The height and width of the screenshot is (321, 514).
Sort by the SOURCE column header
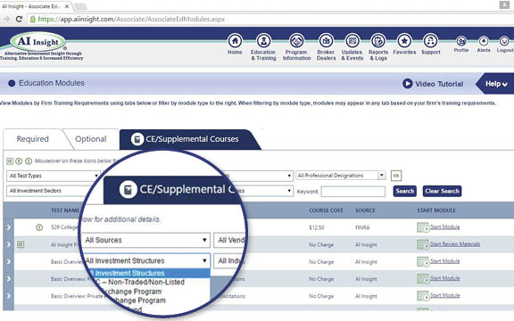(x=365, y=210)
